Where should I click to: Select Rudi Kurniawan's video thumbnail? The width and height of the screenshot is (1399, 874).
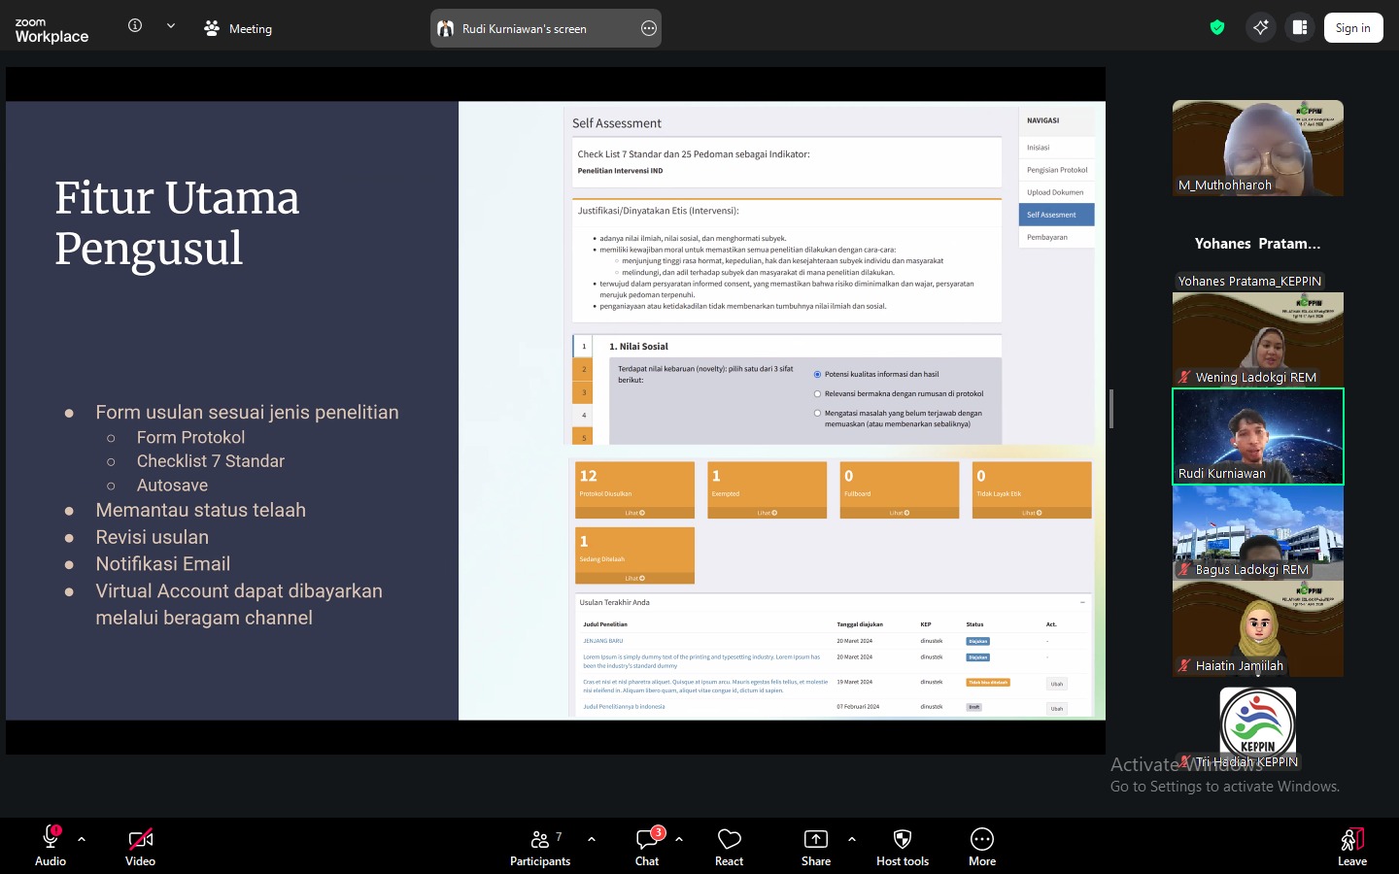click(1257, 436)
